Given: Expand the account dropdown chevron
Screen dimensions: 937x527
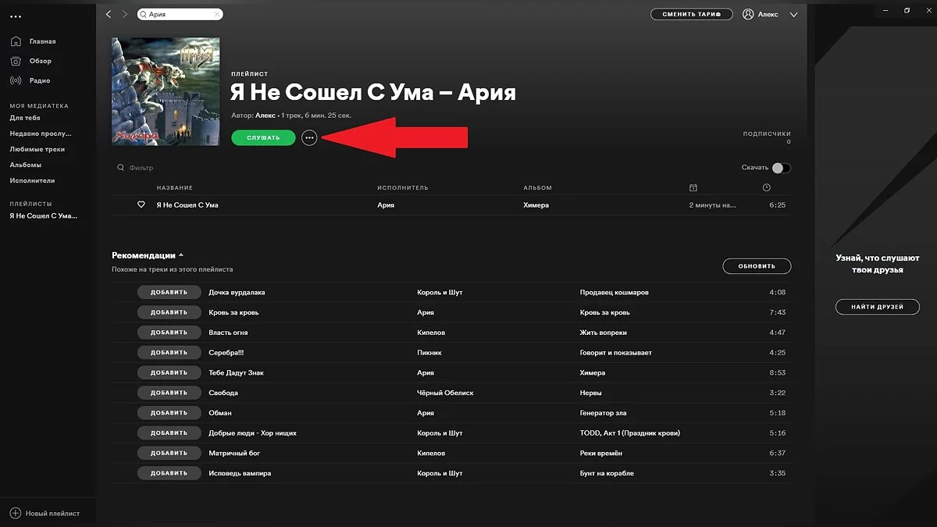Looking at the screenshot, I should (x=794, y=14).
